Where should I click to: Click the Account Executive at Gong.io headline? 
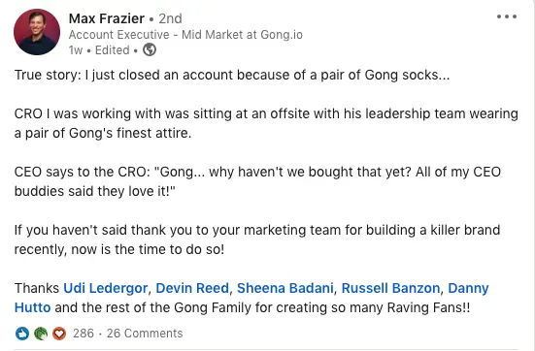pos(185,34)
